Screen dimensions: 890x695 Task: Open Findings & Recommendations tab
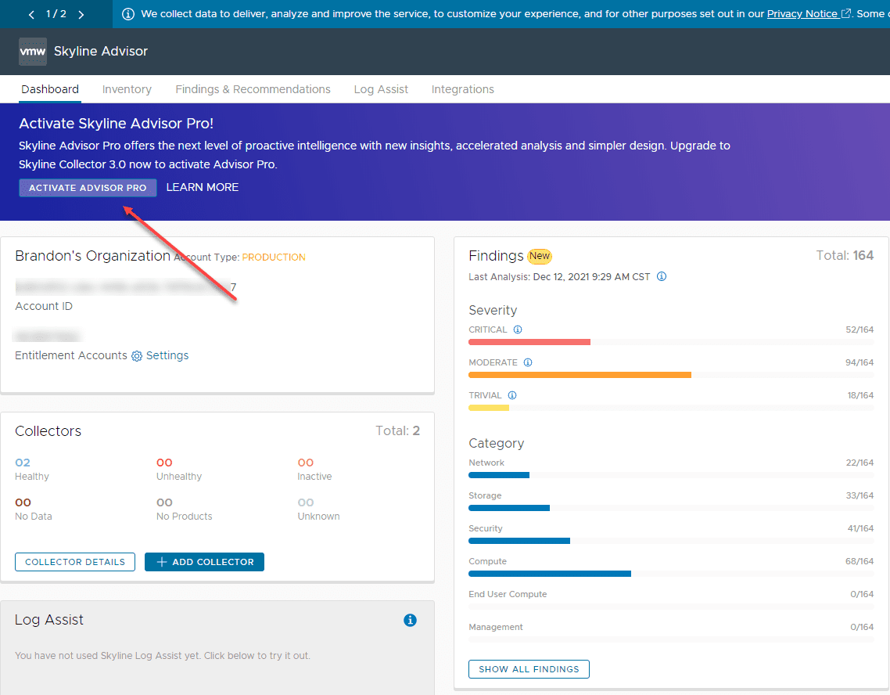click(x=253, y=89)
